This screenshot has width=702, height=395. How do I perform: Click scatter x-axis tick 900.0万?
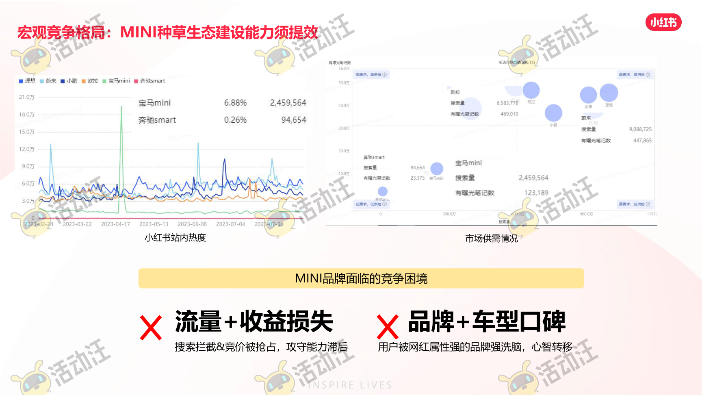[586, 214]
